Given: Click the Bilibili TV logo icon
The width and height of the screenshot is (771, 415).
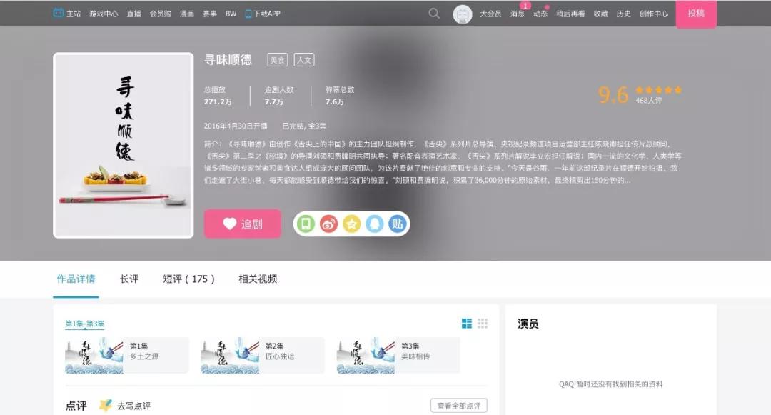Looking at the screenshot, I should pos(57,12).
